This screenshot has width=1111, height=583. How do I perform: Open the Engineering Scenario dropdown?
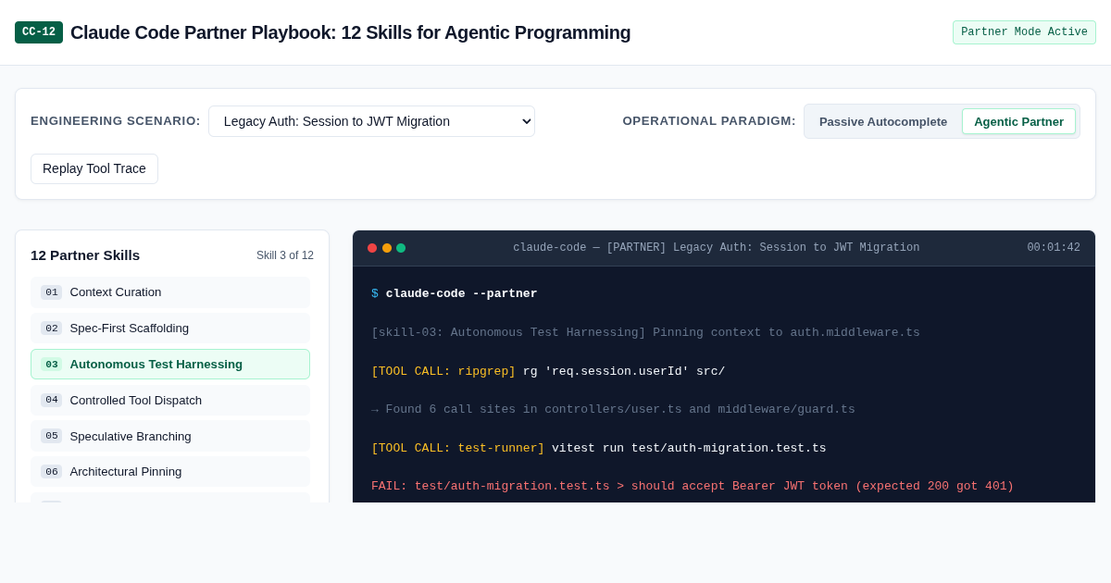point(371,121)
